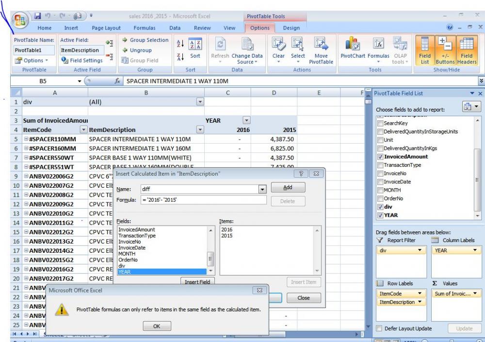Toggle Field Headers display
Viewport: 485px width, 342px height.
point(467,50)
